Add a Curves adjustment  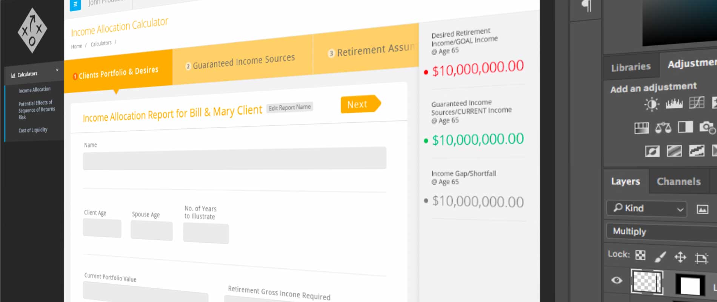click(696, 102)
